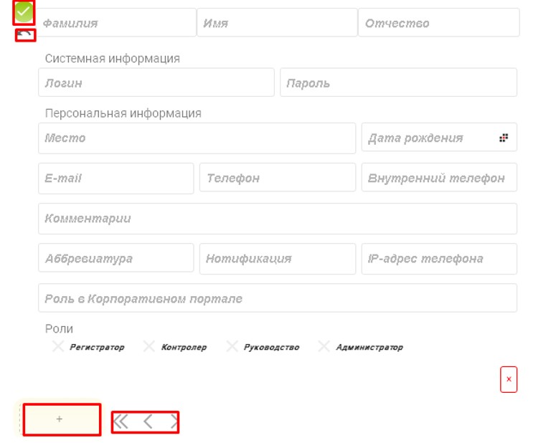
Task: Focus the IP-адрес телефона field
Action: (439, 258)
